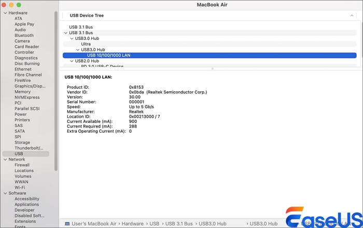363x228 pixels.
Task: Click the first USB3.0 Hub breadcrumb
Action: coord(213,224)
